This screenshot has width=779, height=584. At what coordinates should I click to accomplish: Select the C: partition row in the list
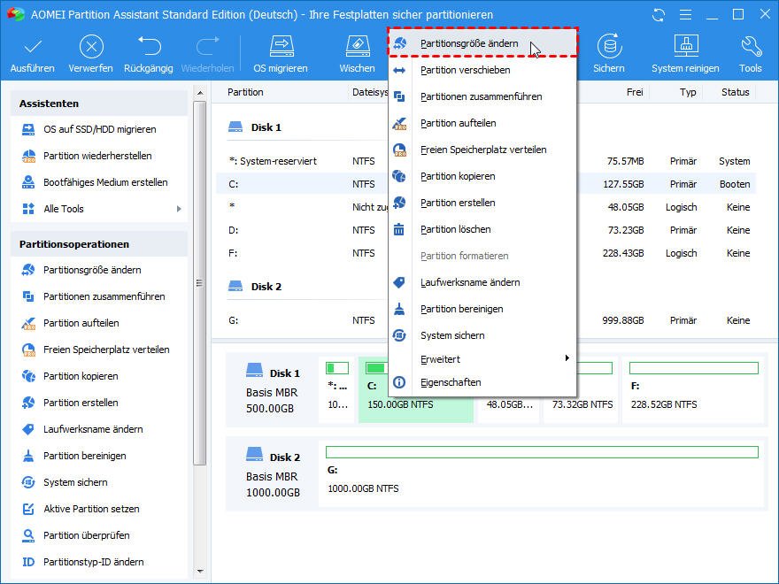pos(486,184)
